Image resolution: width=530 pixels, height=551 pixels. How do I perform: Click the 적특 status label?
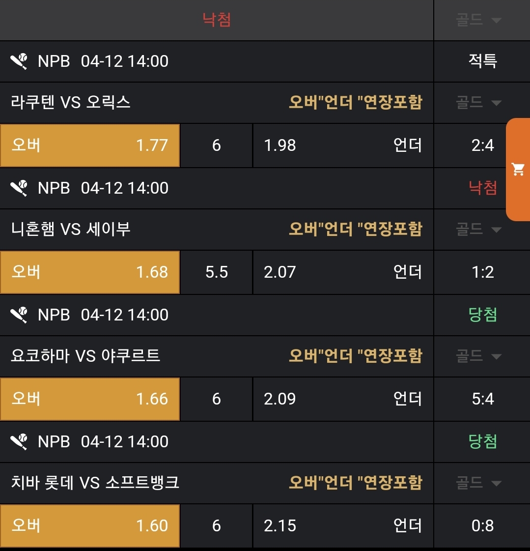coord(483,61)
